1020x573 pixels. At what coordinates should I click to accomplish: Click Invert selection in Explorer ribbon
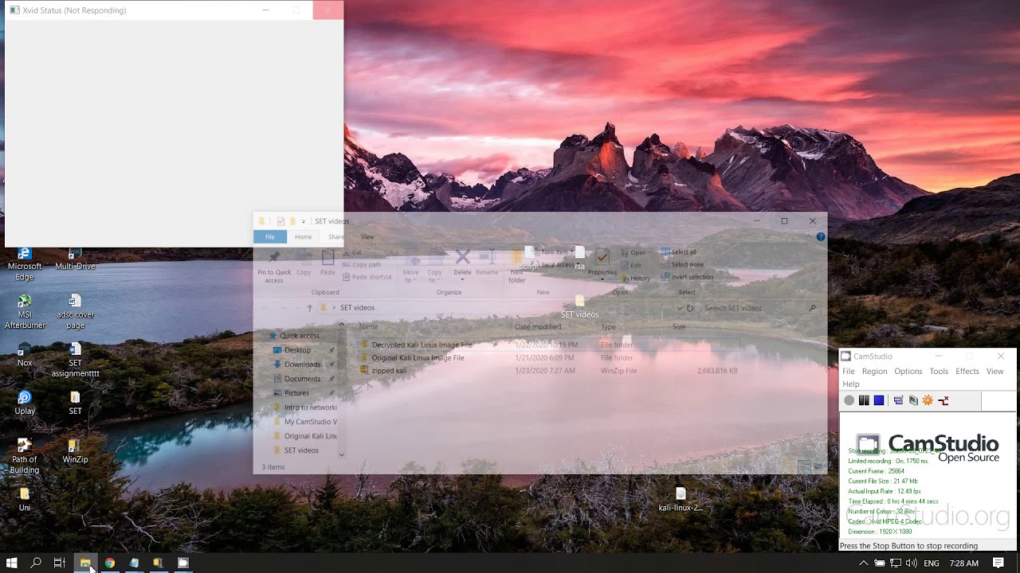(687, 277)
